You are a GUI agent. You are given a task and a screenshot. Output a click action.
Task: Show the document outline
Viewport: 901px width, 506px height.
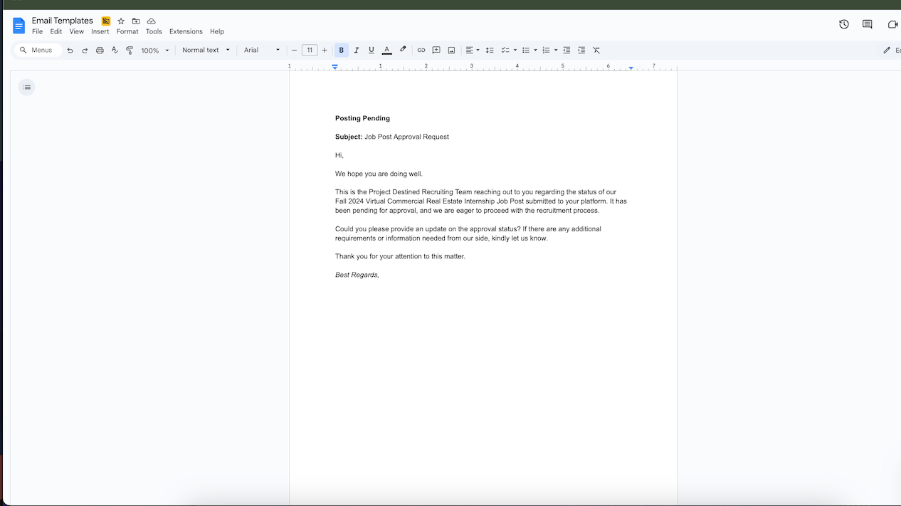(27, 88)
